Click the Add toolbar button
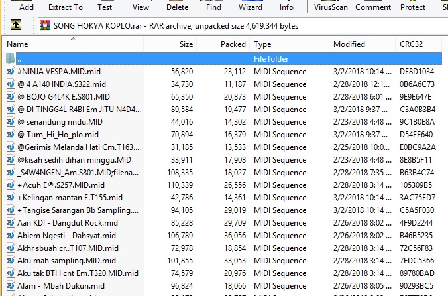 coord(27,7)
